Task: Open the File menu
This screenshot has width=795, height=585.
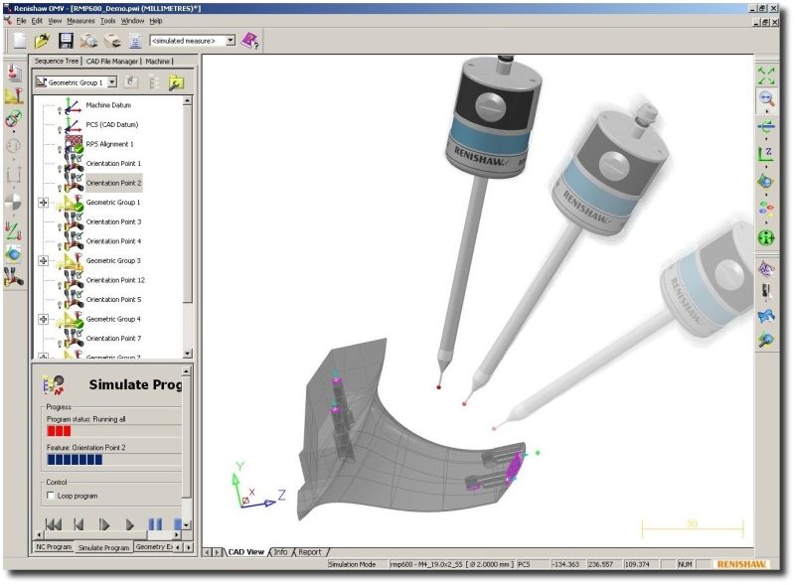Action: pyautogui.click(x=21, y=21)
